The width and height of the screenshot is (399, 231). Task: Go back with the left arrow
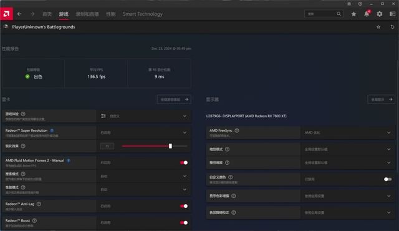point(19,14)
